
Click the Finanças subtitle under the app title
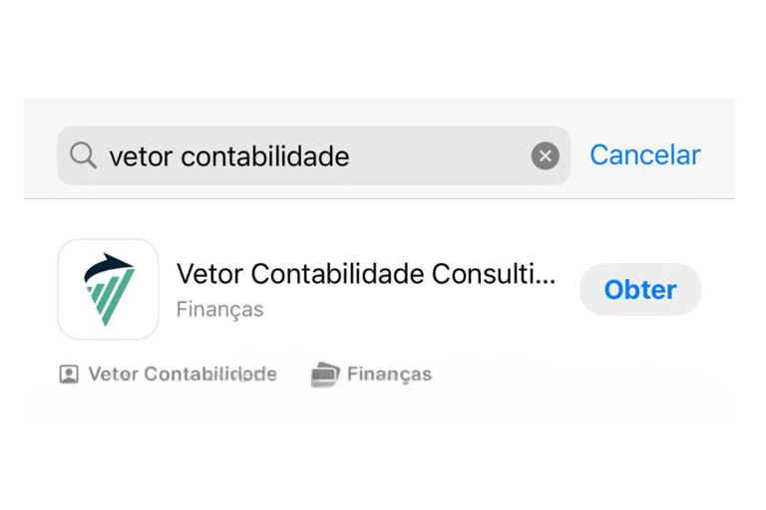(x=219, y=310)
